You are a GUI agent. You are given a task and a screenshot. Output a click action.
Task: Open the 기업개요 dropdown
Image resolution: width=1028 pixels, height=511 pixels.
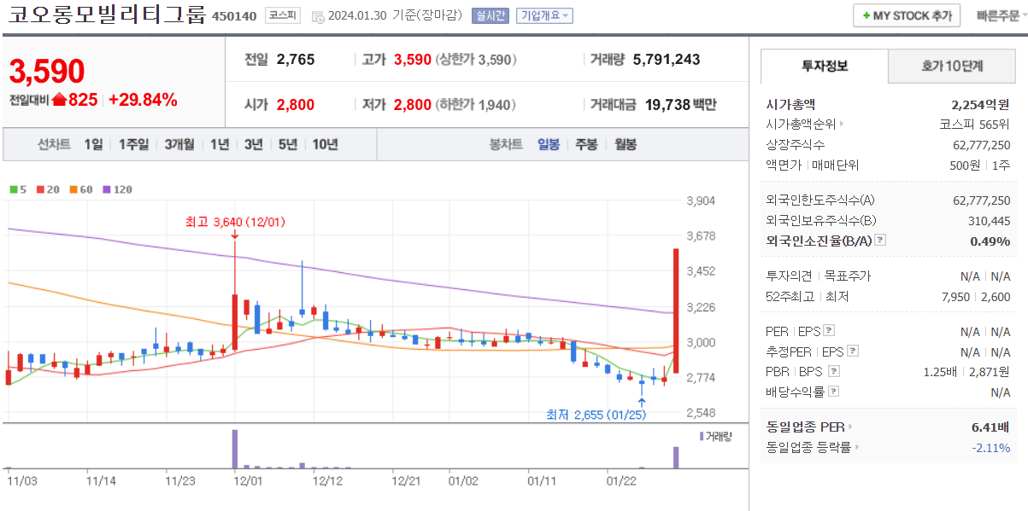544,16
